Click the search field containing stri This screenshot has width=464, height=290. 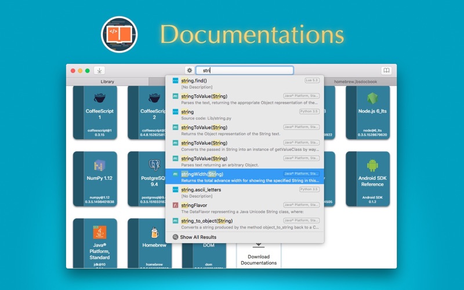pyautogui.click(x=245, y=70)
